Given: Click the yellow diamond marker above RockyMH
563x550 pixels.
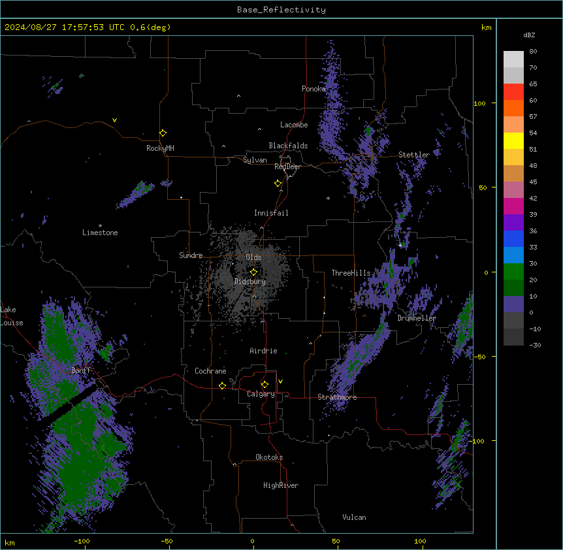Looking at the screenshot, I should [x=163, y=133].
